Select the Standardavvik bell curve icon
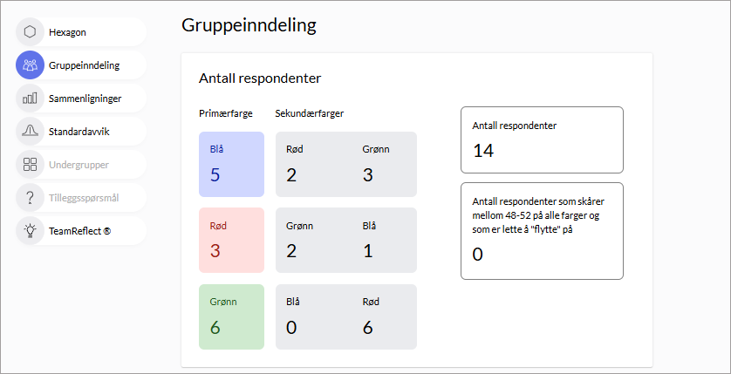 coord(30,132)
